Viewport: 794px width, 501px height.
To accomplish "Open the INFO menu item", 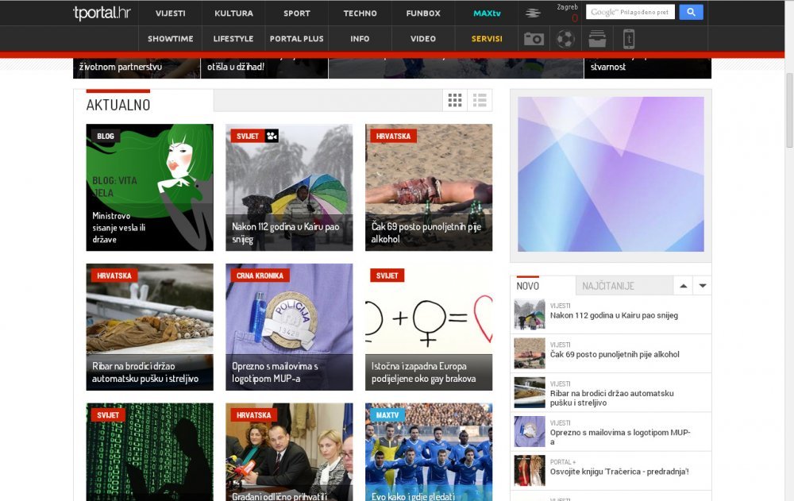I will click(x=360, y=38).
